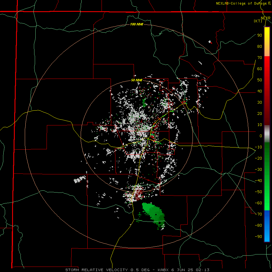Click the 70 value on the velocity scale
The width and height of the screenshot is (272, 272).
260,58
